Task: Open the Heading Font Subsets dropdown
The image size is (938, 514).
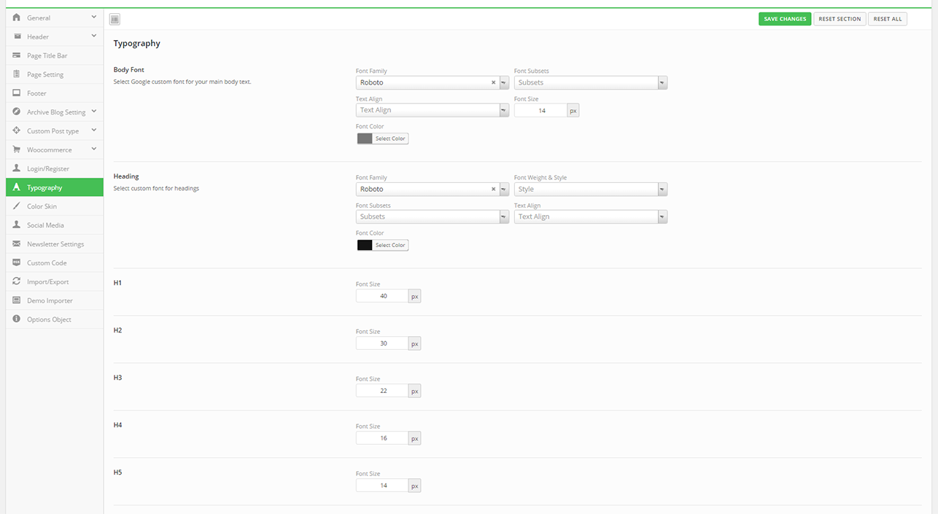Action: (x=432, y=217)
